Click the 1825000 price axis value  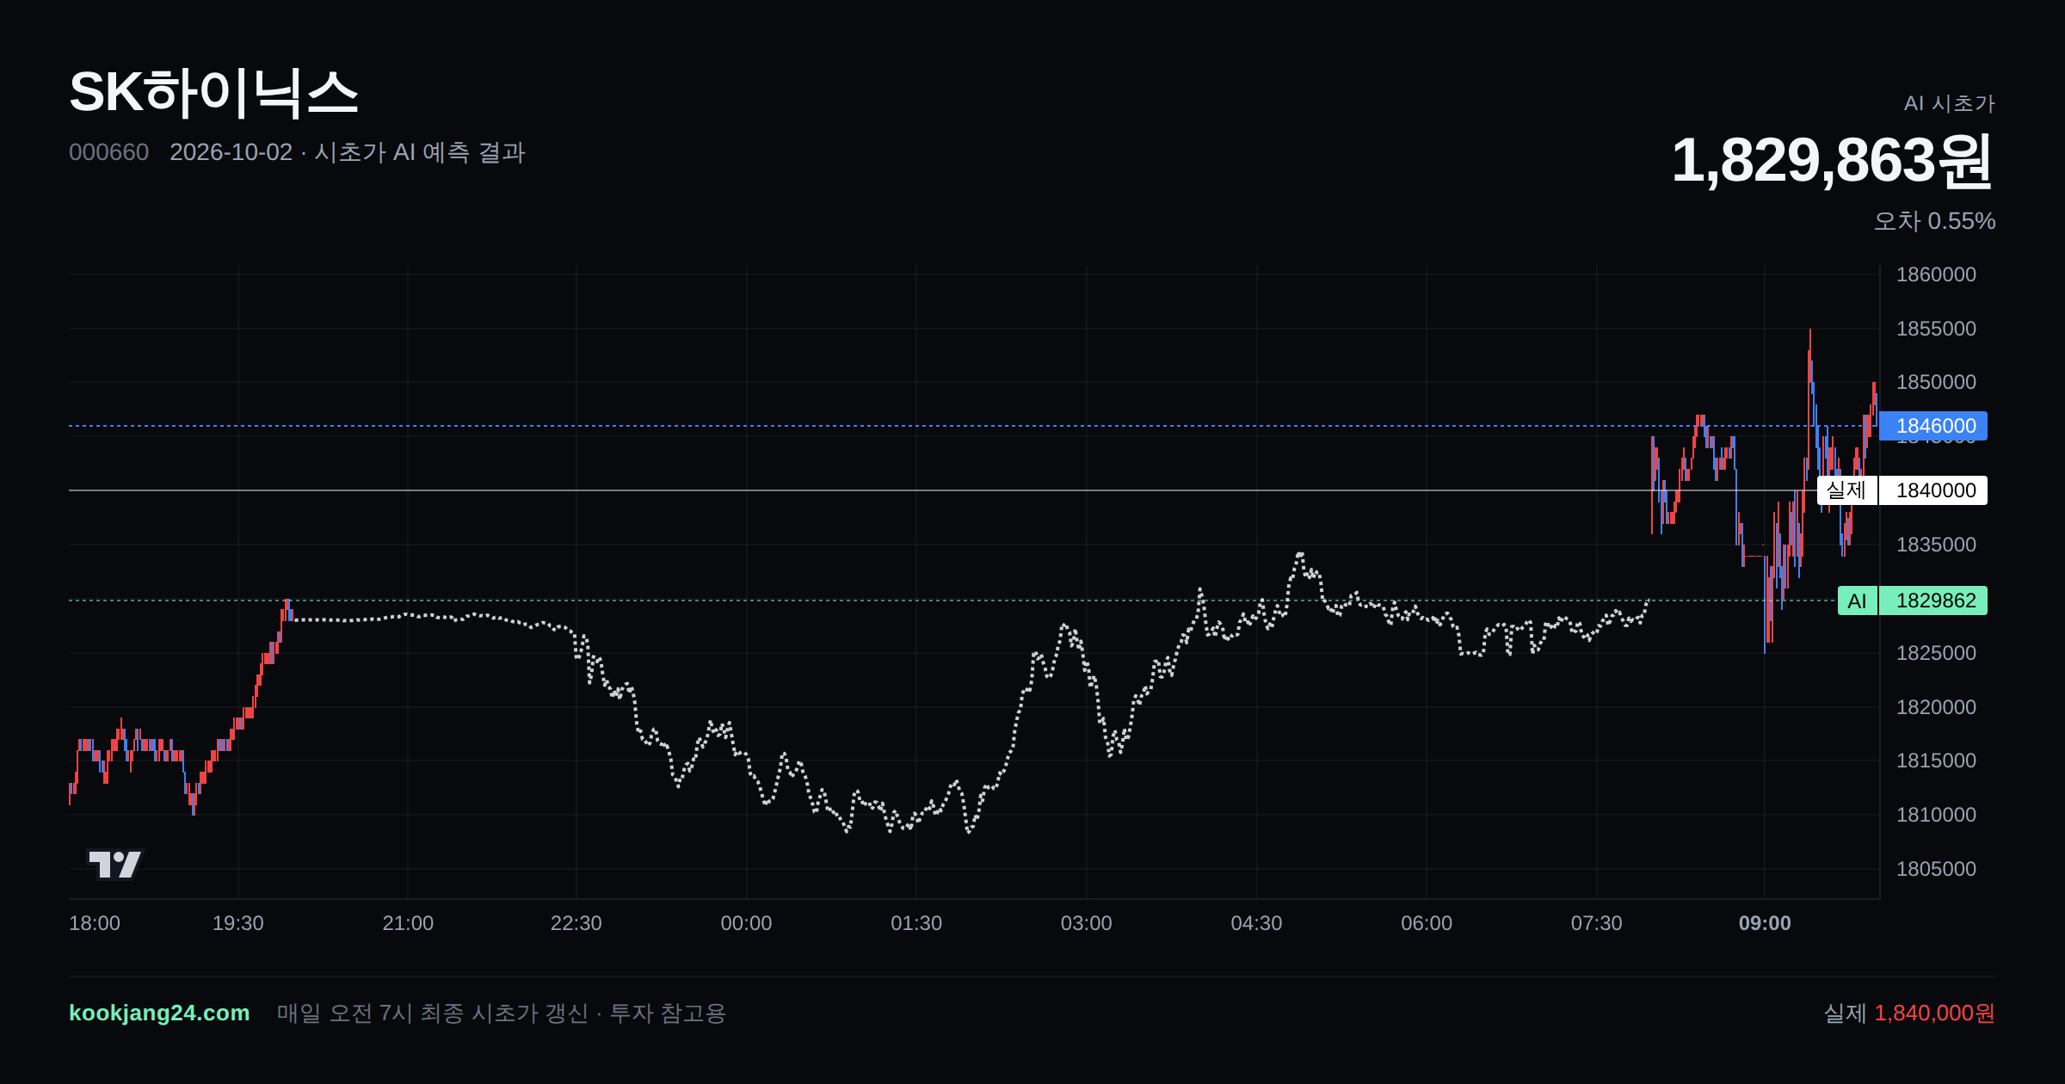pos(1936,653)
